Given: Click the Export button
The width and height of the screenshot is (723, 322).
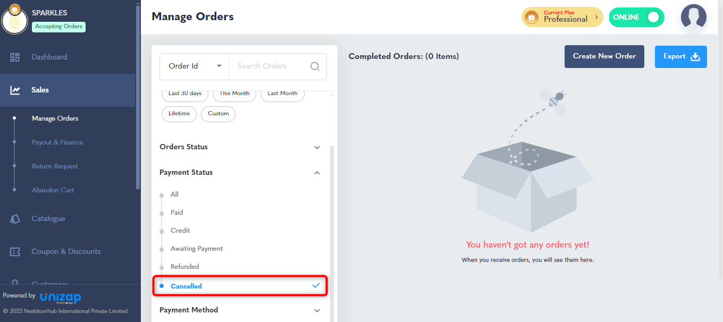Looking at the screenshot, I should [x=680, y=56].
